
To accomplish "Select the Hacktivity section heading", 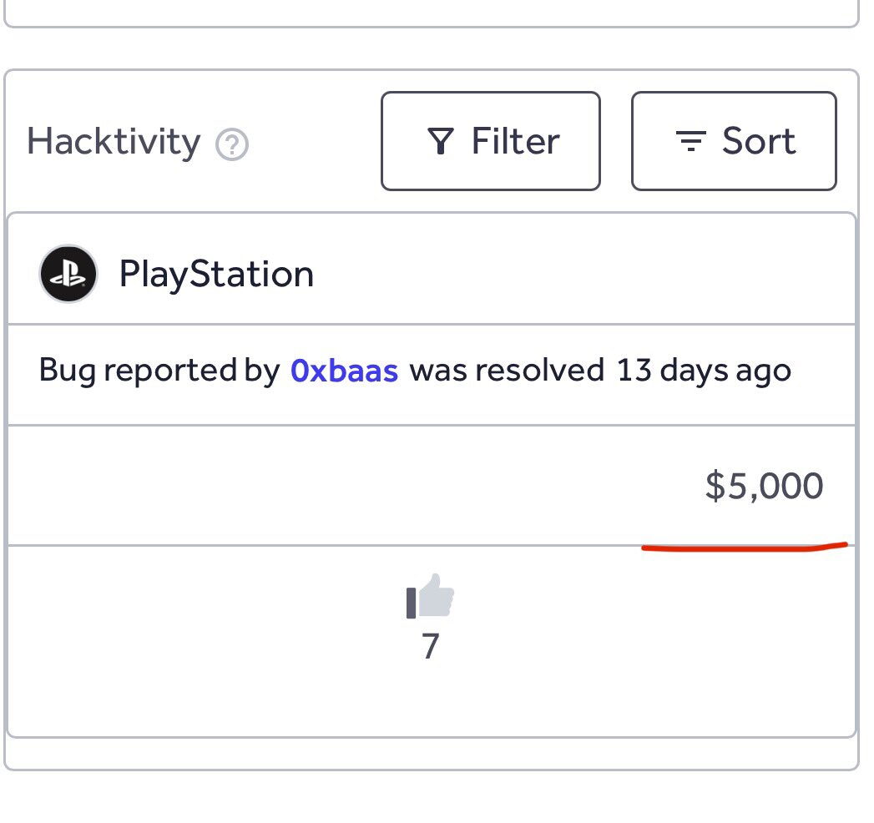I will (114, 142).
